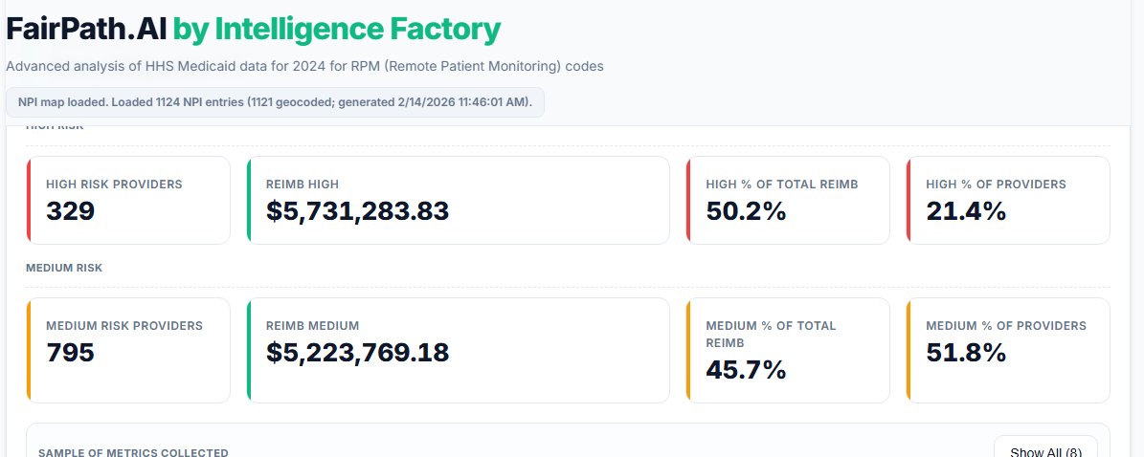Screen dimensions: 1144x457
Task: Click the High % of Total Reimb card
Action: tap(788, 200)
